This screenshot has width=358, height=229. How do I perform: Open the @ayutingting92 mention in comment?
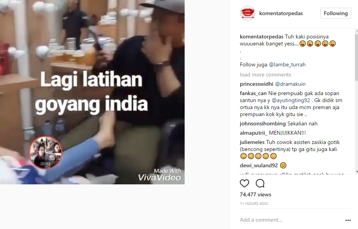click(291, 100)
